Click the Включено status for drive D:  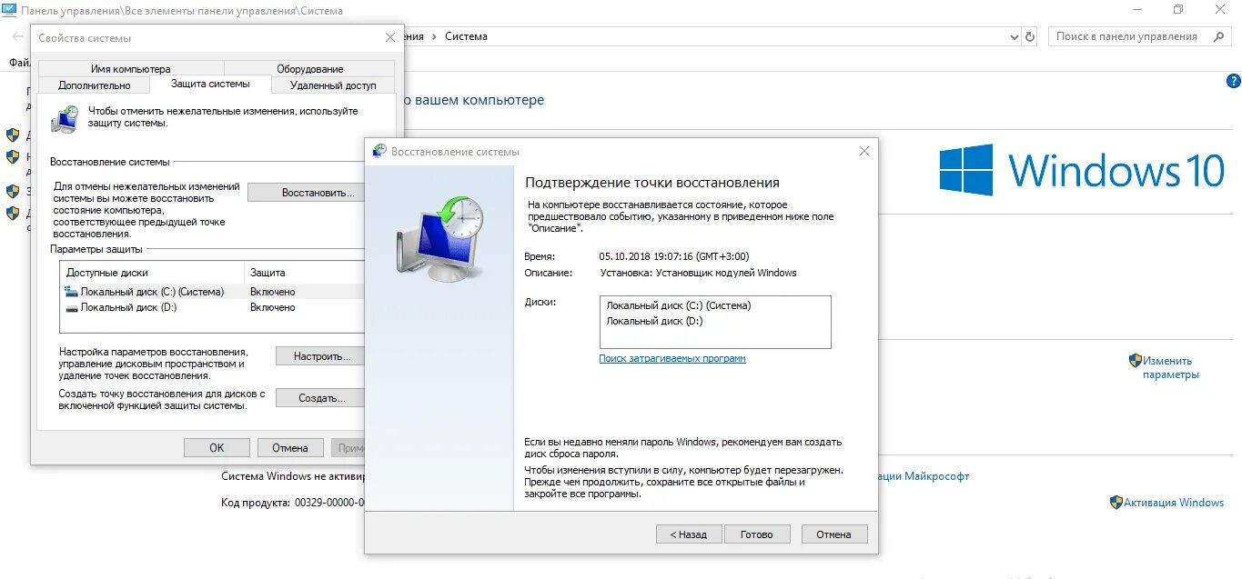tap(273, 307)
